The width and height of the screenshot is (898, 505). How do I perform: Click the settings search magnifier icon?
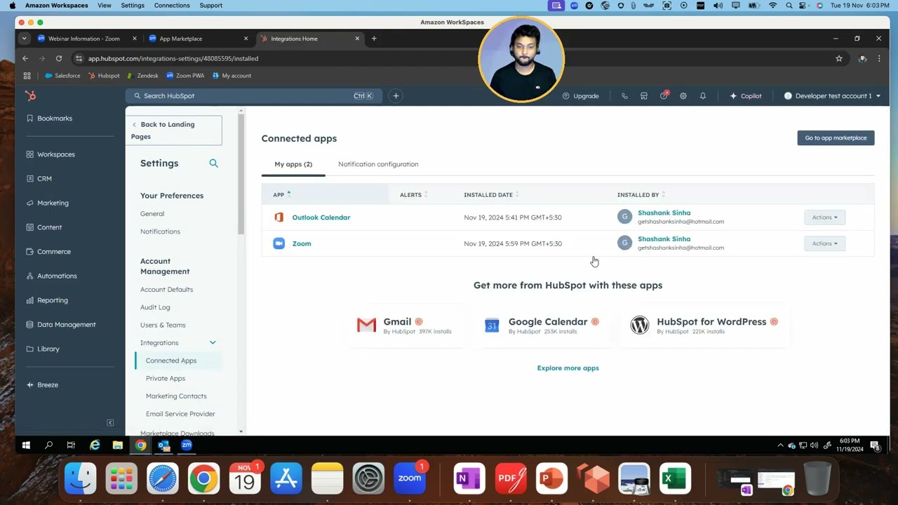pyautogui.click(x=214, y=163)
